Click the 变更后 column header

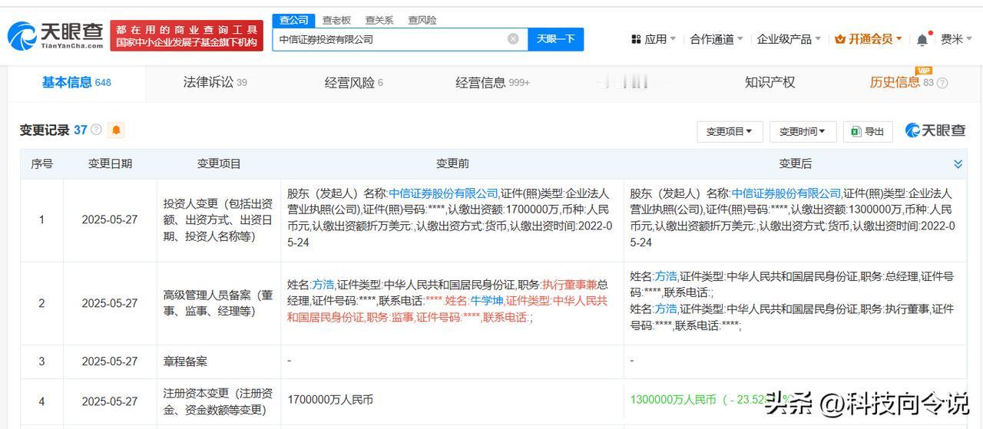point(795,163)
